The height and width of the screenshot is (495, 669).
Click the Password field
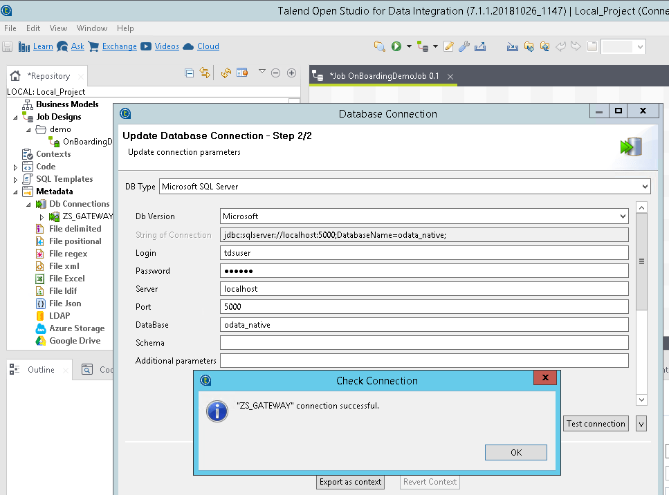[424, 271]
